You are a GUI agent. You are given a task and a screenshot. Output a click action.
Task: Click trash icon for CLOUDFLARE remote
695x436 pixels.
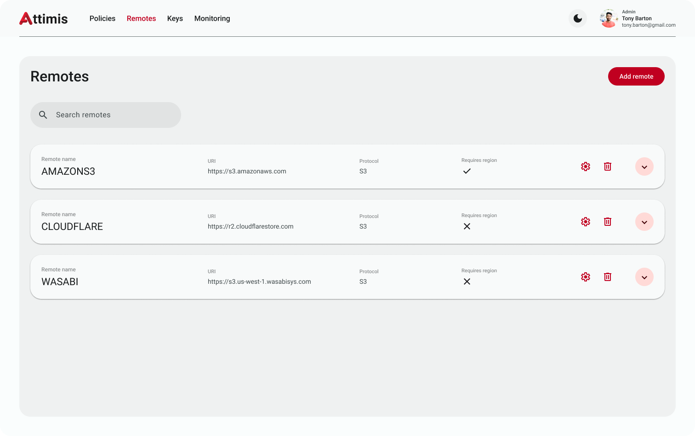pos(607,222)
